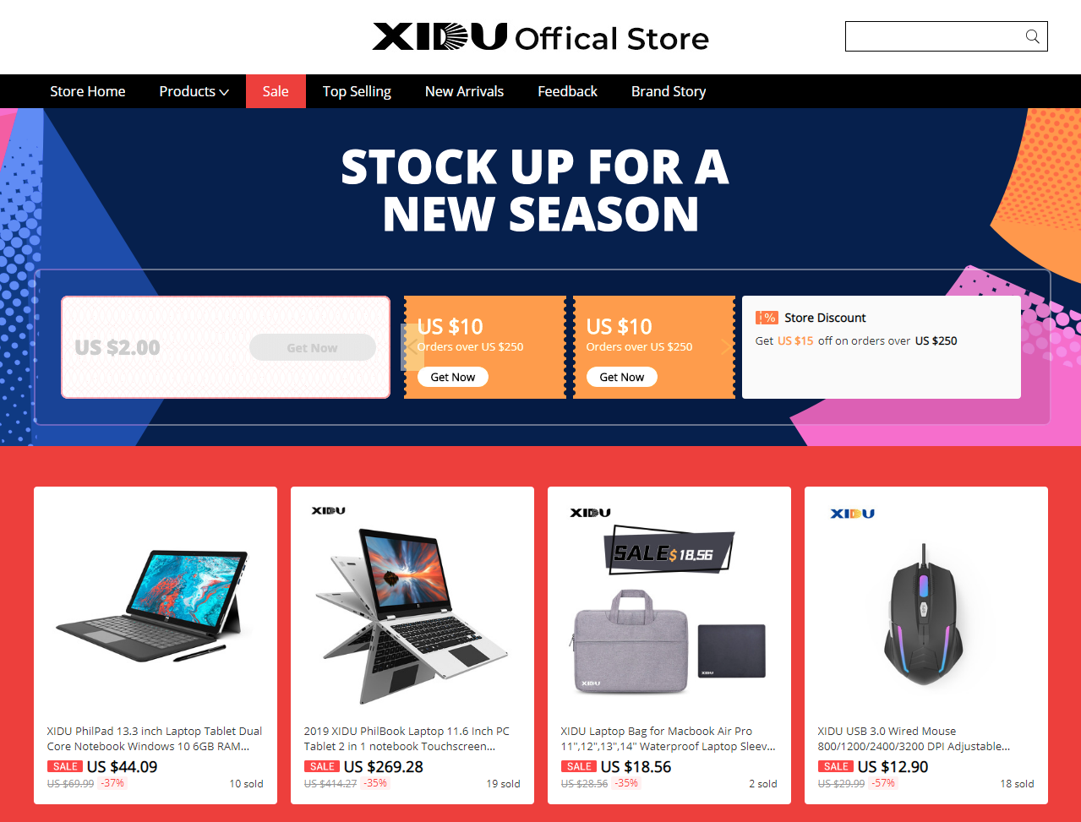This screenshot has width=1081, height=822.
Task: Open the Feedback menu item
Action: pos(567,91)
